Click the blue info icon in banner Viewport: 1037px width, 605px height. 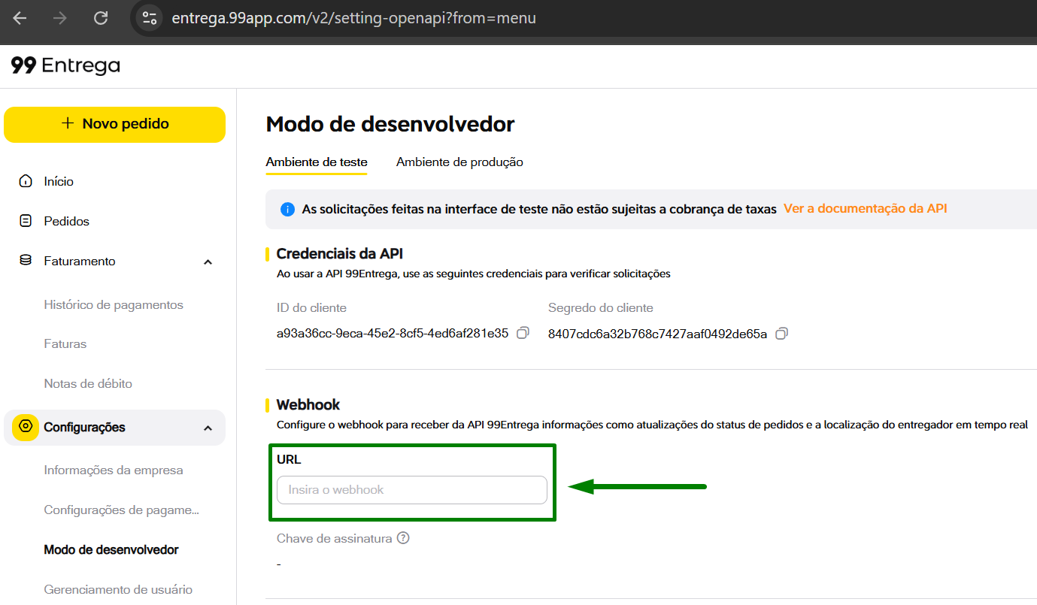pyautogui.click(x=287, y=210)
